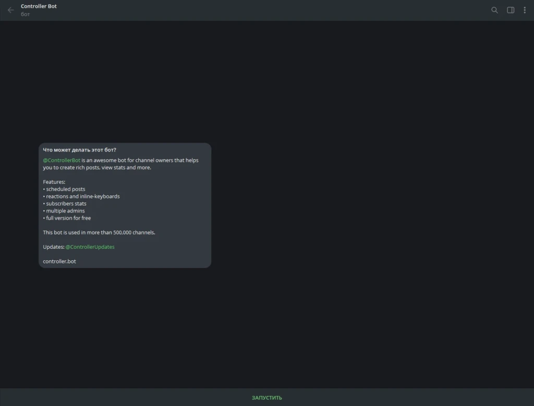534x406 pixels.
Task: Click the "бот" status under the title
Action: (x=25, y=14)
